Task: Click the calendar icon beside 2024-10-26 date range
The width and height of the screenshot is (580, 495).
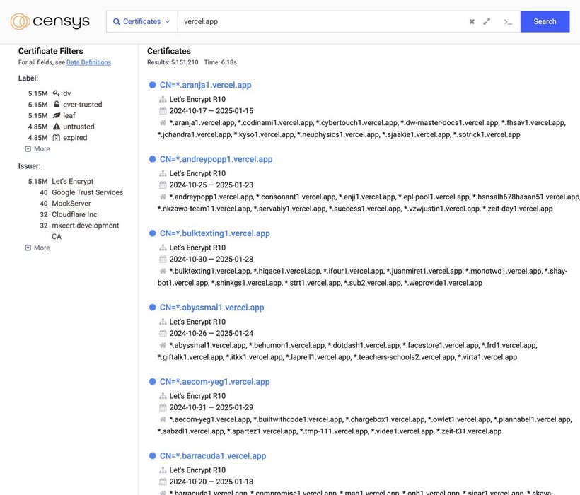Action: click(163, 334)
